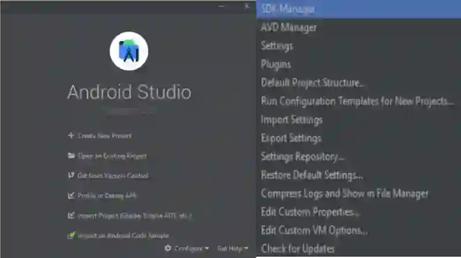Choose Compress Logs and Show in File Manager

pos(358,194)
